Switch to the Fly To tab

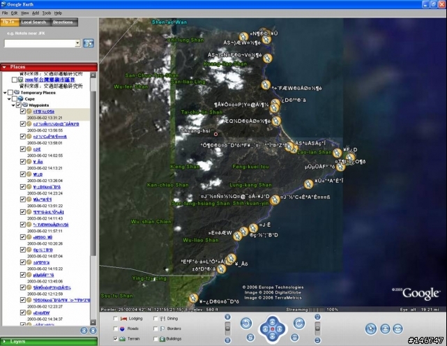pyautogui.click(x=10, y=22)
